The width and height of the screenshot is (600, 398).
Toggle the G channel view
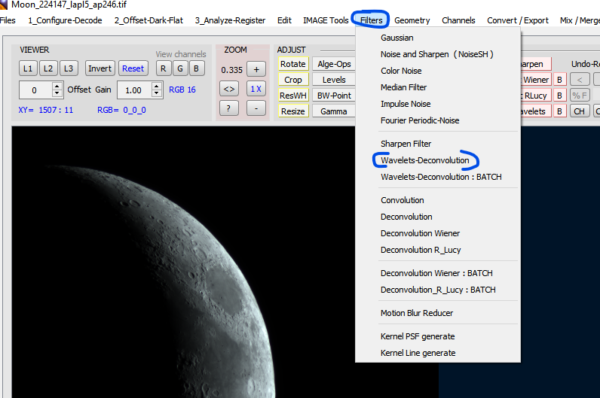[180, 68]
